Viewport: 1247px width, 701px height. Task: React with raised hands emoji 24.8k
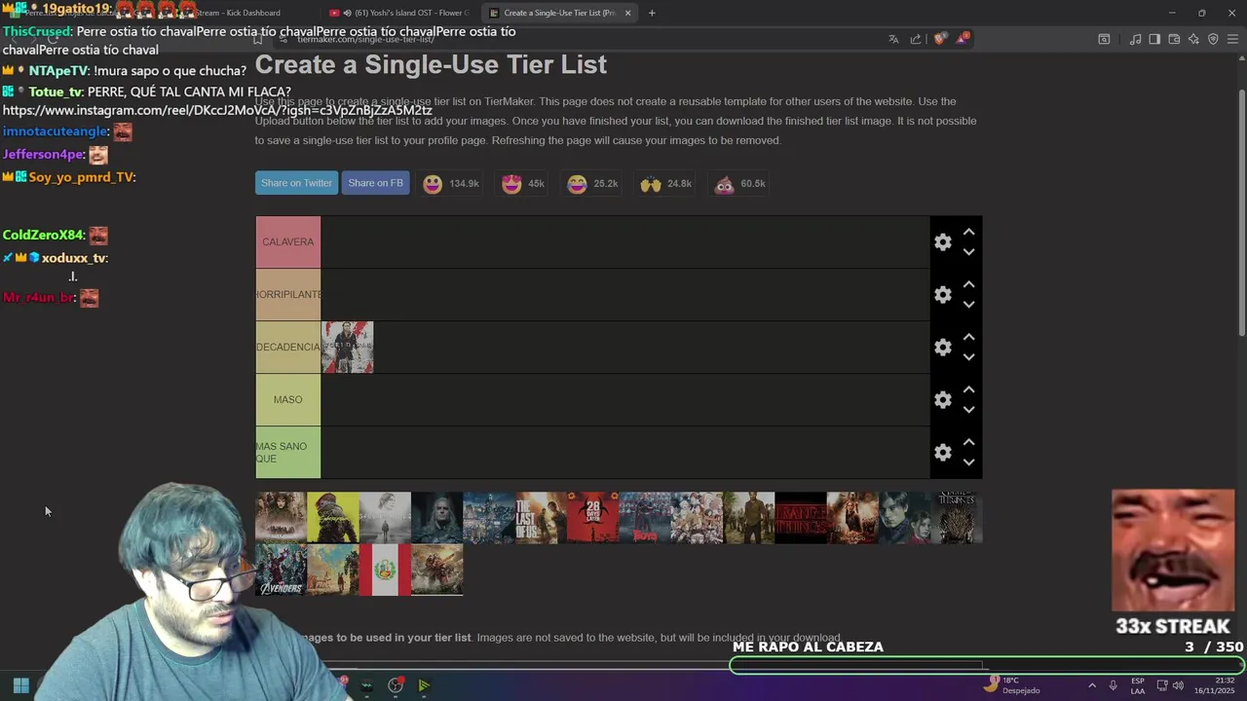click(666, 184)
